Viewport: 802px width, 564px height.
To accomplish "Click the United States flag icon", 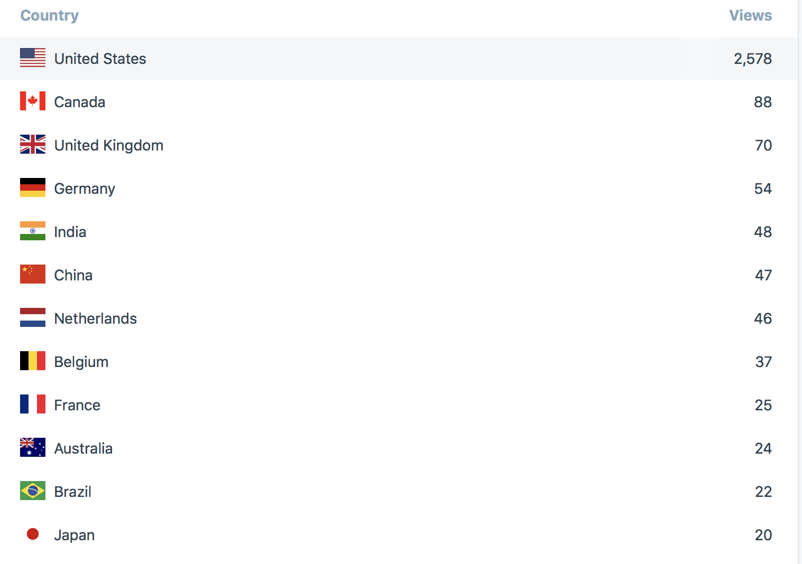I will tap(33, 58).
